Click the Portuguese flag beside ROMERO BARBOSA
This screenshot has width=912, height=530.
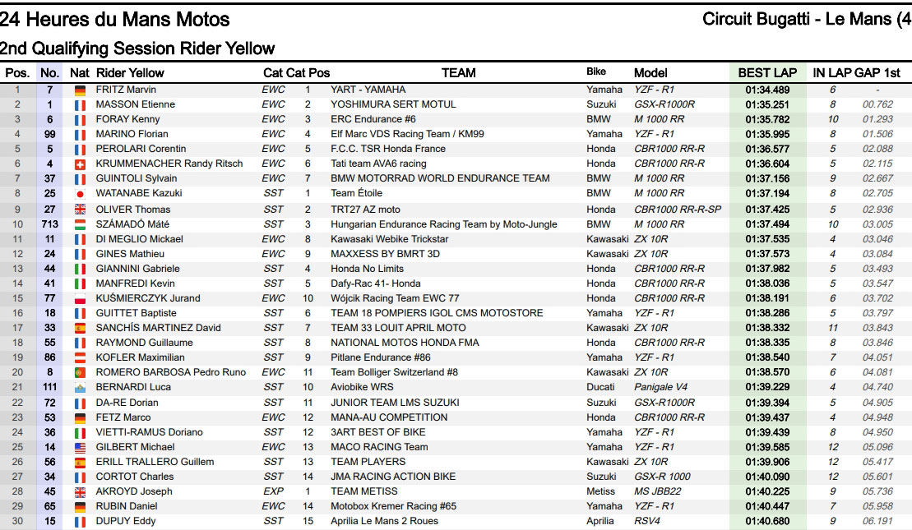coord(80,372)
